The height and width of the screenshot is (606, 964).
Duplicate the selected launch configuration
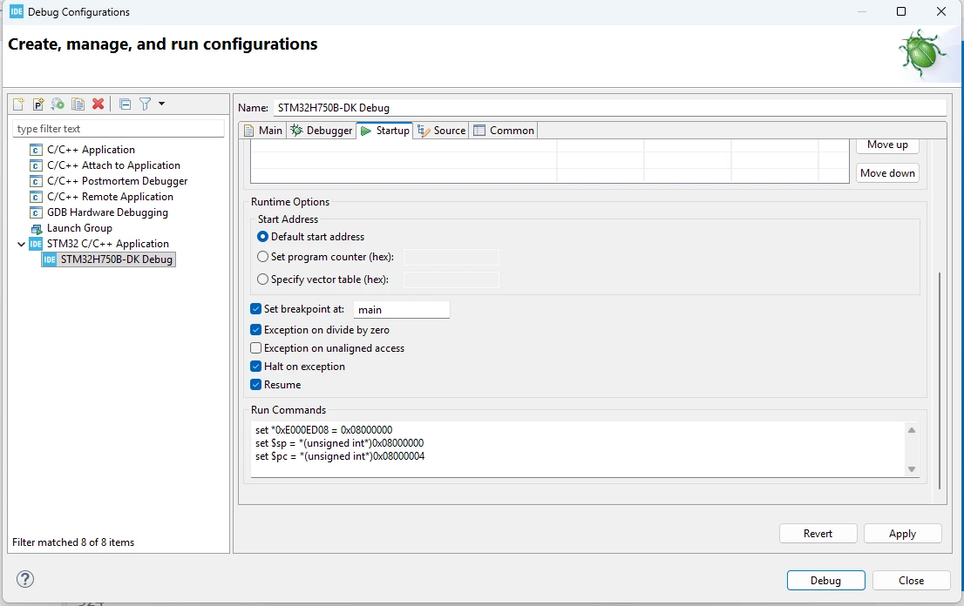(78, 104)
